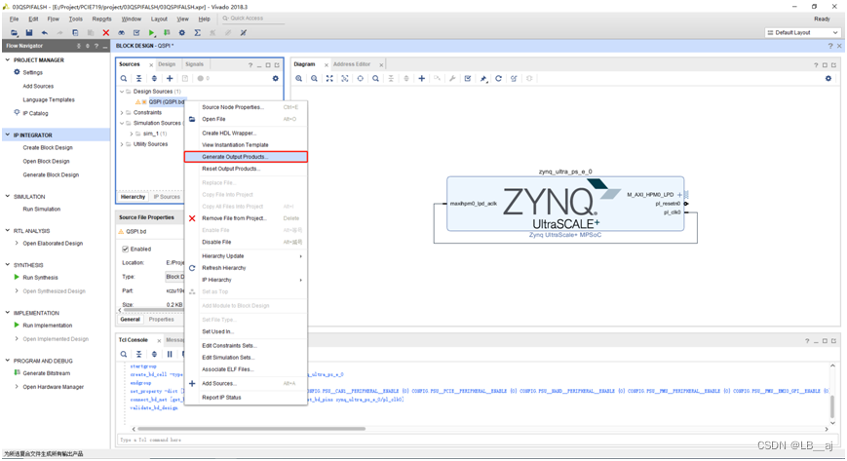Click the Settings gear in main toolbar
847x461 pixels.
(x=182, y=33)
